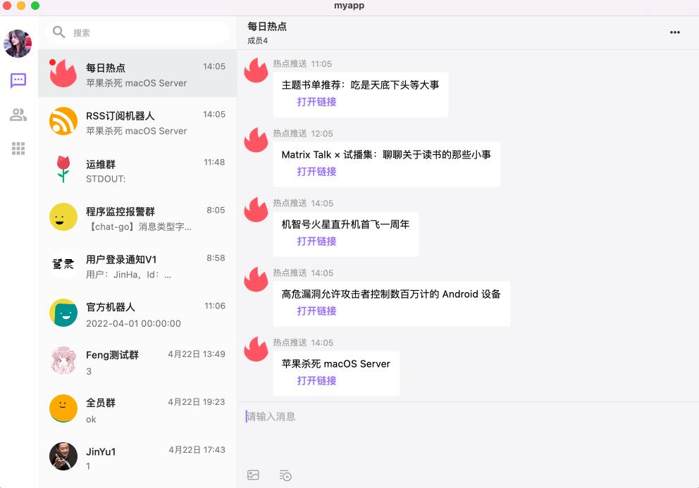Open the Feng测试群 chat
The image size is (699, 488).
coord(137,361)
